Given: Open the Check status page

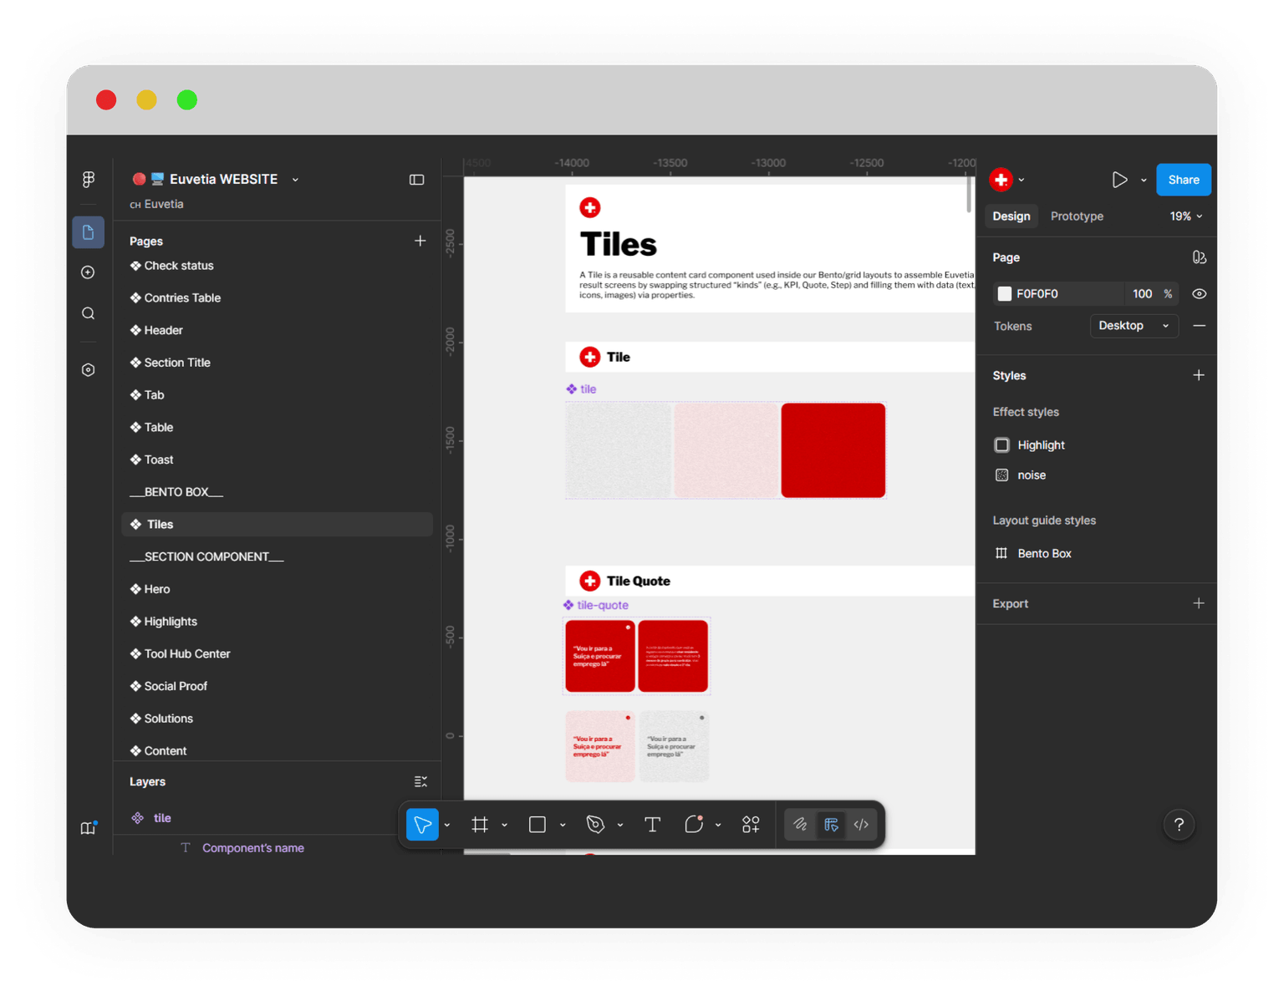Looking at the screenshot, I should [179, 266].
